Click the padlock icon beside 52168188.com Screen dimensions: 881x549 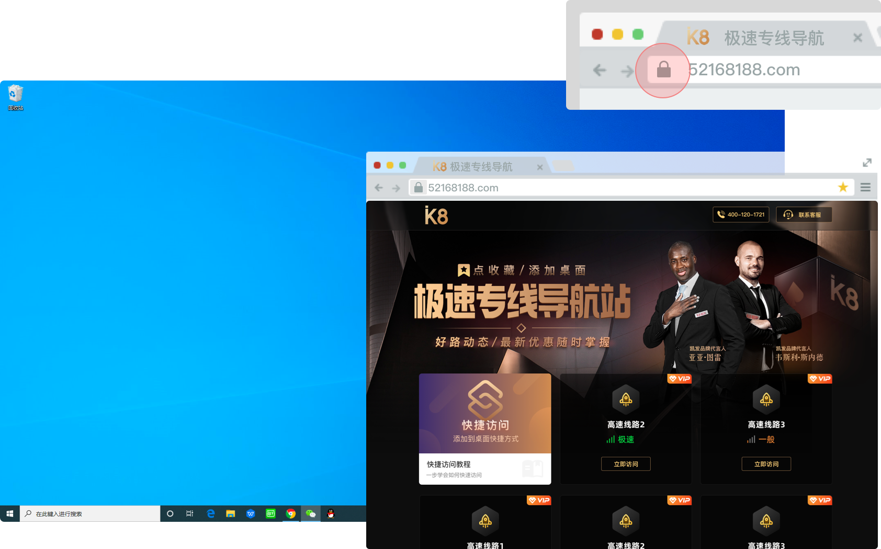click(418, 188)
